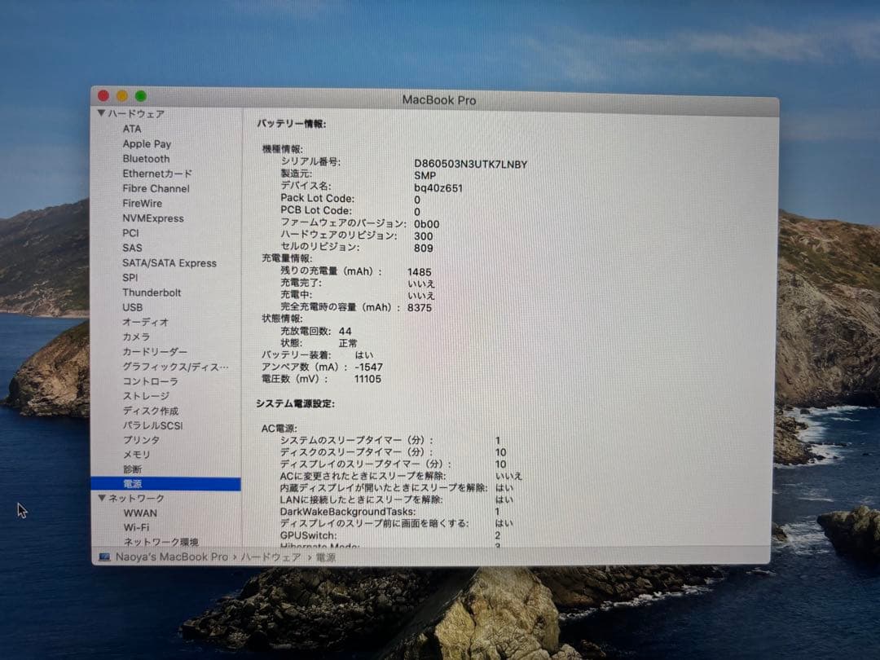Open SATA/SATA Express entry
Viewport: 880px width, 660px height.
tap(169, 262)
